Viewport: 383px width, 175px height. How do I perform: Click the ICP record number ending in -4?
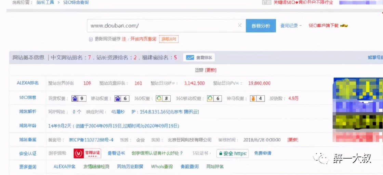click(x=91, y=140)
